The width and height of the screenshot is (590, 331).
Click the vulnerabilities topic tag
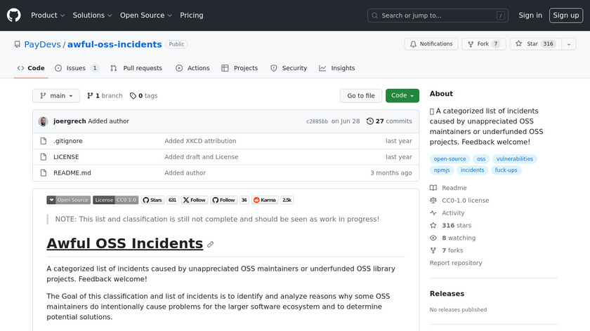513,159
